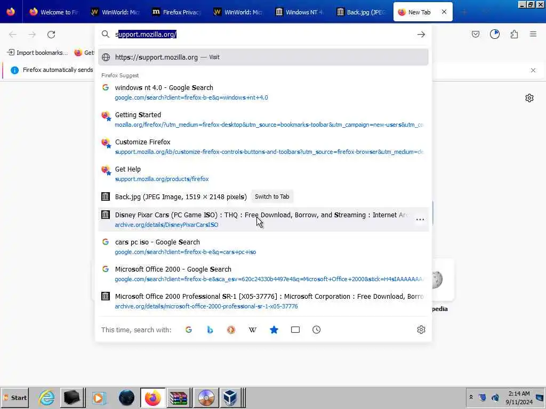
Task: Launch Internet Explorer from the taskbar
Action: click(x=47, y=397)
